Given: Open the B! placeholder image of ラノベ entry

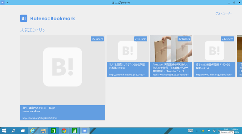Looking at the screenshot, I should click(x=128, y=51).
